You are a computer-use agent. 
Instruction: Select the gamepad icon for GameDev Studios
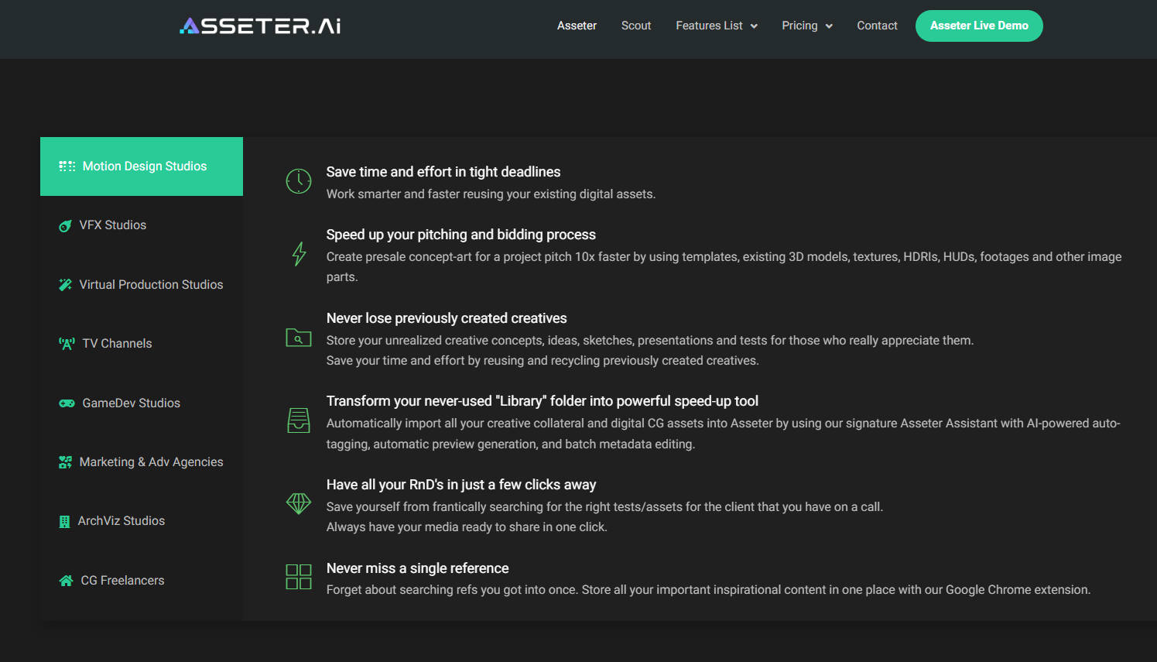pyautogui.click(x=65, y=403)
